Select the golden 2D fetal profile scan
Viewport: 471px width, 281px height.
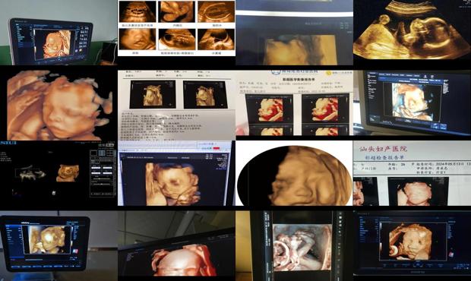click(x=412, y=30)
